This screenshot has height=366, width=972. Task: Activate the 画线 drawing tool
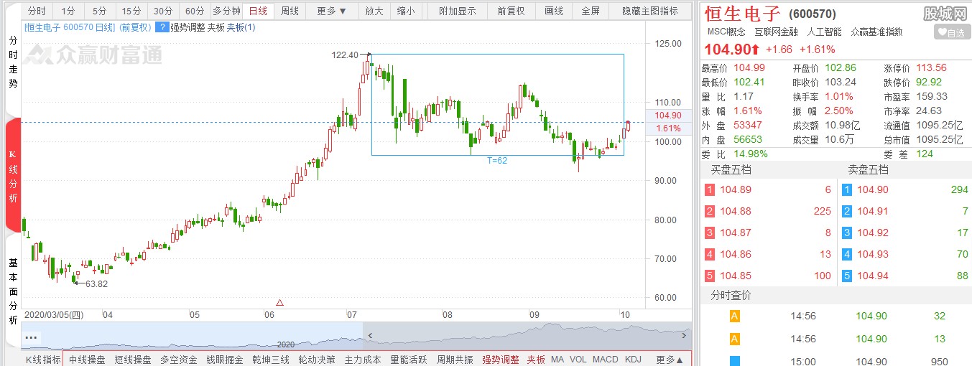tap(554, 11)
